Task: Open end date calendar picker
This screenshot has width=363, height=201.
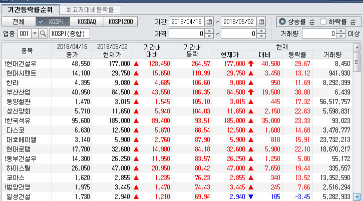Action: click(x=261, y=21)
